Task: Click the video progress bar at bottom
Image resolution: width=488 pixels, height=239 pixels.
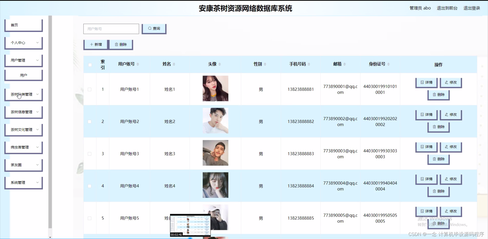Action: [190, 238]
